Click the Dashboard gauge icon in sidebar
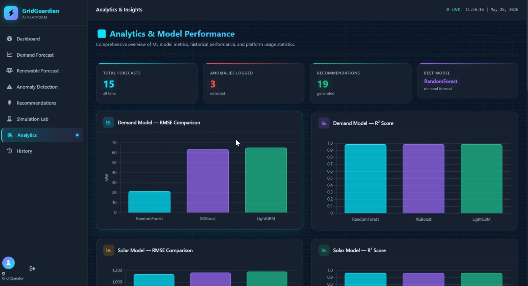 coord(10,39)
